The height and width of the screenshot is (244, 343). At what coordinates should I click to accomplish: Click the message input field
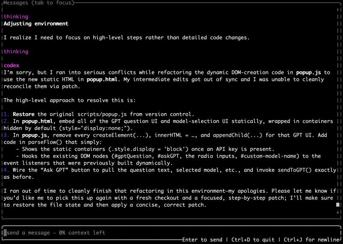pyautogui.click(x=171, y=232)
